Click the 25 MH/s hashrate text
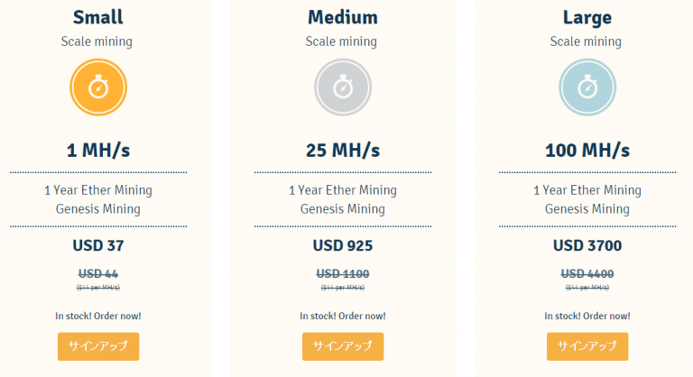This screenshot has height=377, width=693. (x=343, y=151)
